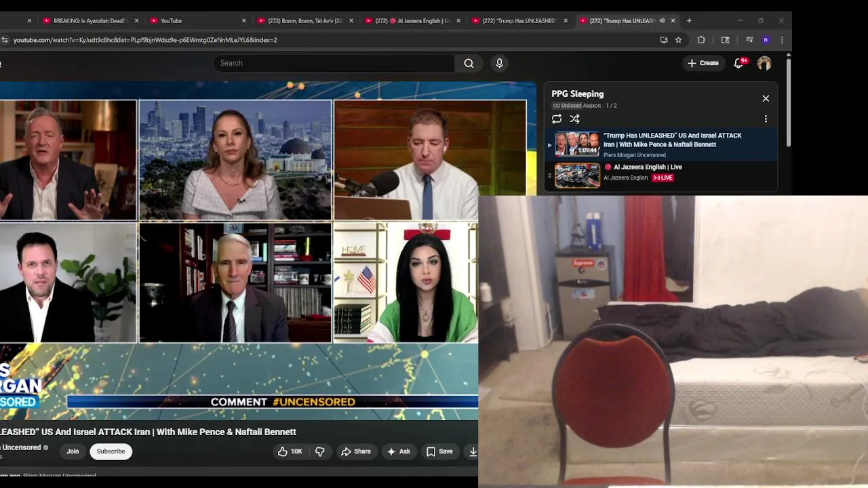Open the notifications bell
The image size is (868, 488).
[739, 63]
